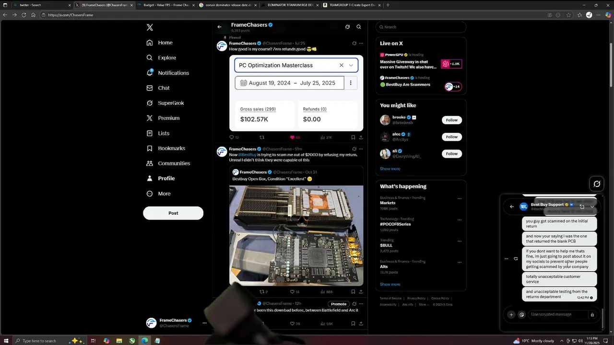The height and width of the screenshot is (345, 614).
Task: Open more options on pinned post
Action: (x=361, y=43)
